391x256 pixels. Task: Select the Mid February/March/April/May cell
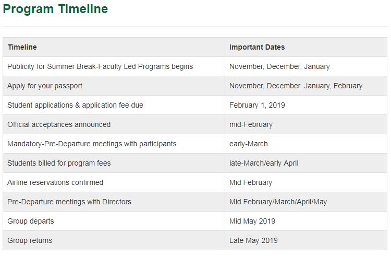(x=278, y=202)
